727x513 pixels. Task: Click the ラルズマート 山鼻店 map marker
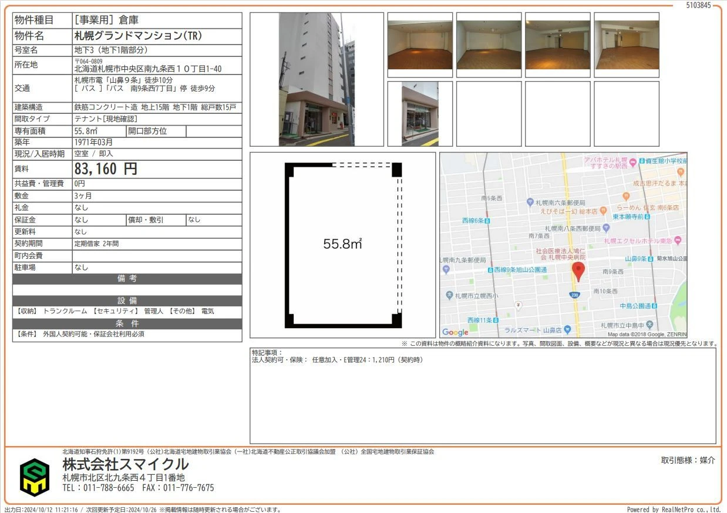[x=567, y=330]
